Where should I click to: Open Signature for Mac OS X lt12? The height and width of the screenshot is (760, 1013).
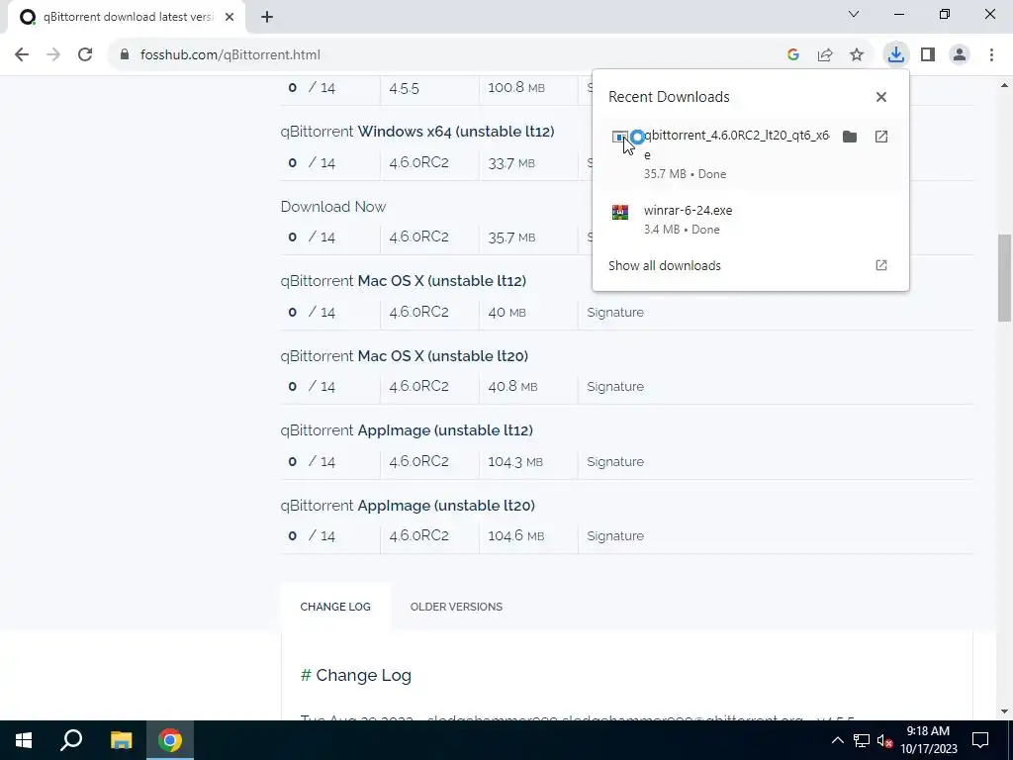click(615, 312)
